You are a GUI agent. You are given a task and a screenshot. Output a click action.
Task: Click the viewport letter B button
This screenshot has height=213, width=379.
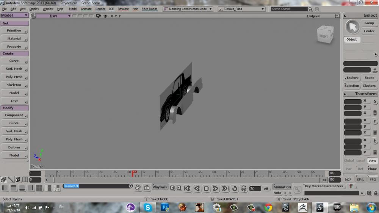pos(33,16)
